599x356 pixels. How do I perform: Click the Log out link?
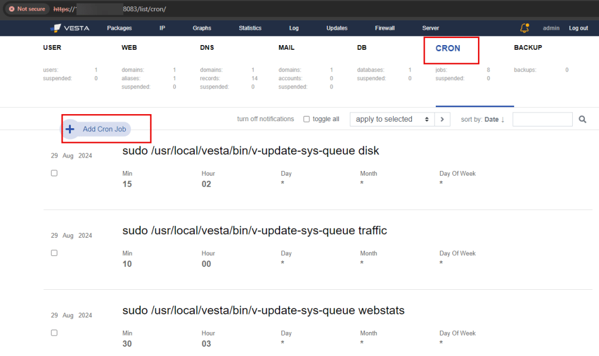point(578,28)
